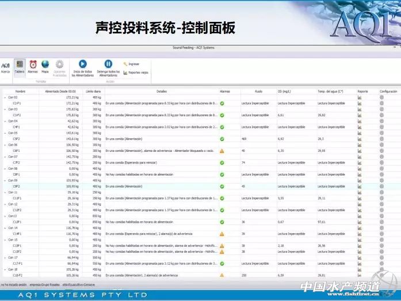Image resolution: width=401 pixels, height=301 pixels.
Task: Open Reportes viejos old reports
Action: (x=135, y=72)
